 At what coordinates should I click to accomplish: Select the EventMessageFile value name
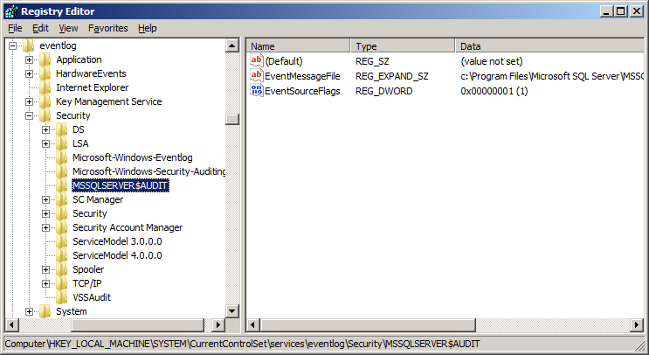tap(302, 76)
